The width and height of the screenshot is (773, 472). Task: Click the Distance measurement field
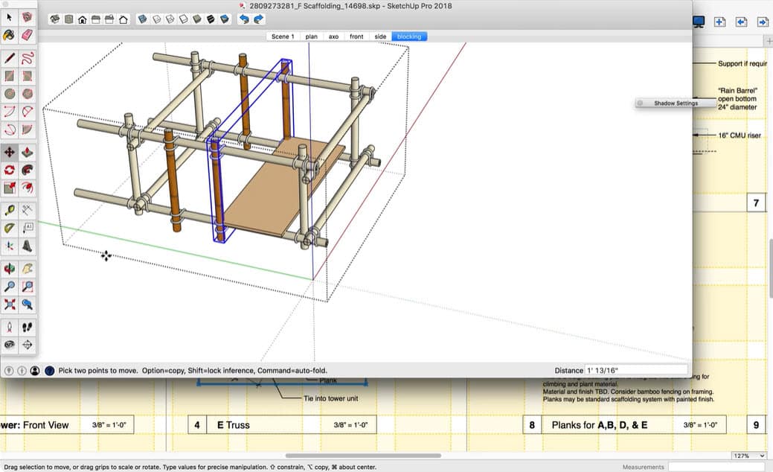[x=636, y=371]
